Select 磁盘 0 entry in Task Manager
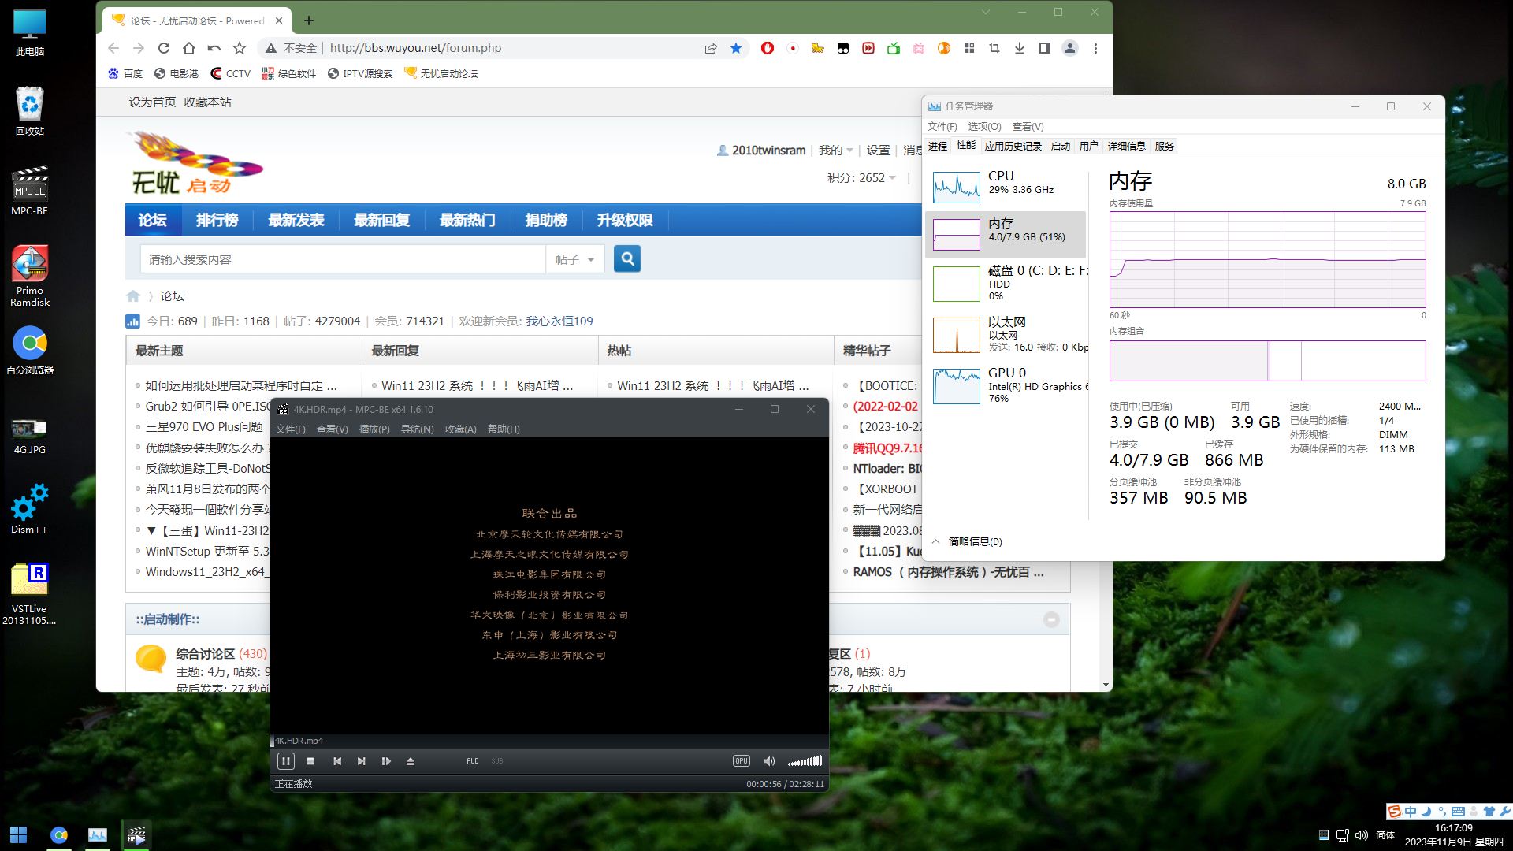This screenshot has width=1513, height=851. 1006,284
